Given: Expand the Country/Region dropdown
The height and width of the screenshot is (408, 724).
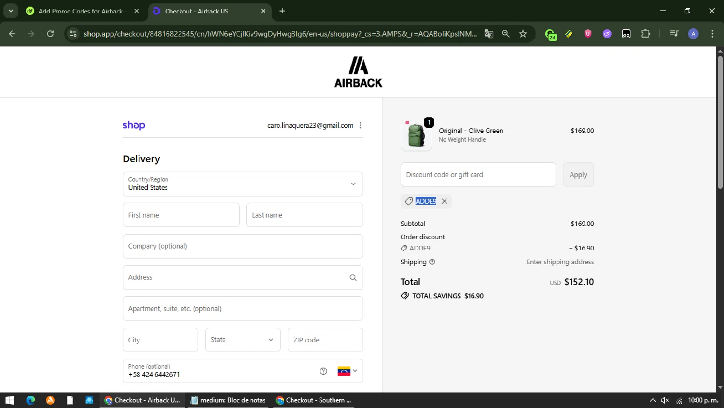Looking at the screenshot, I should [x=243, y=184].
